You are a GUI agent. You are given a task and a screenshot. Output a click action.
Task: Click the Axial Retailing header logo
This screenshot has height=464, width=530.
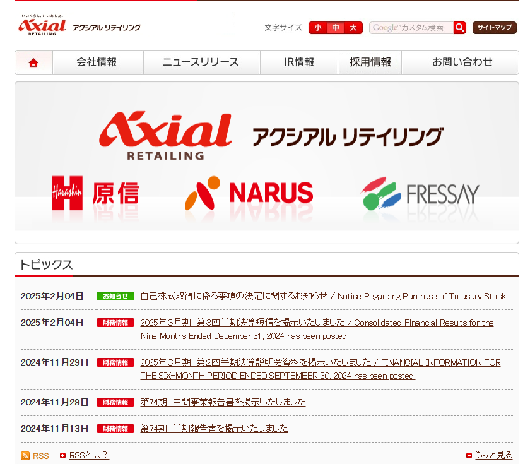click(x=42, y=25)
